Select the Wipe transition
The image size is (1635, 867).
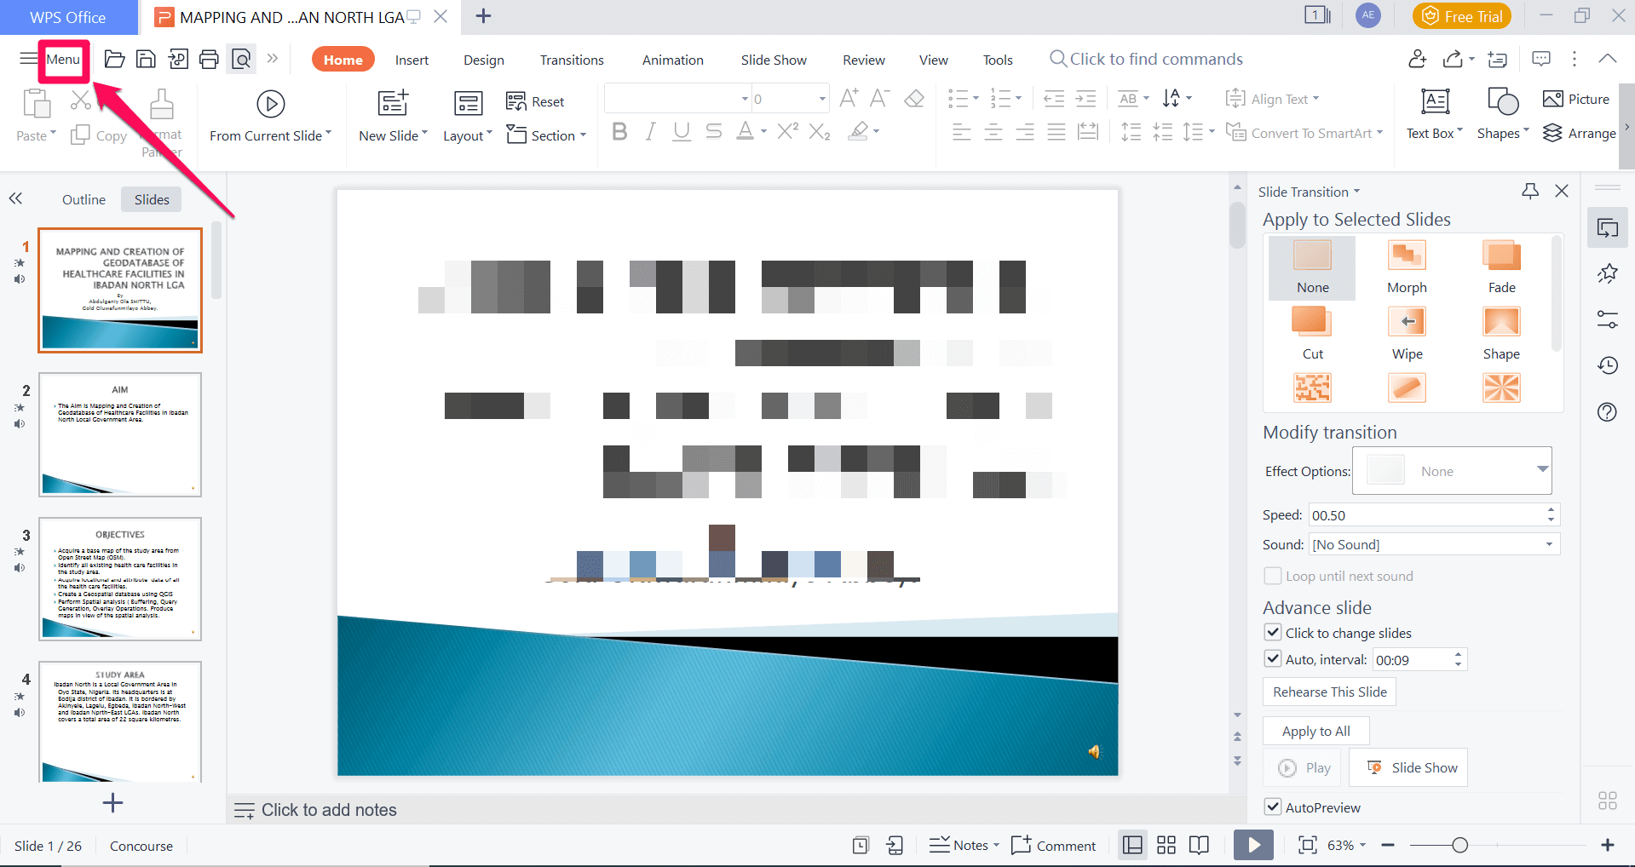tap(1407, 334)
